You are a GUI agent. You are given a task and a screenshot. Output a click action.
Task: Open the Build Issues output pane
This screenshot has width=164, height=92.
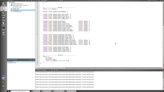36,91
